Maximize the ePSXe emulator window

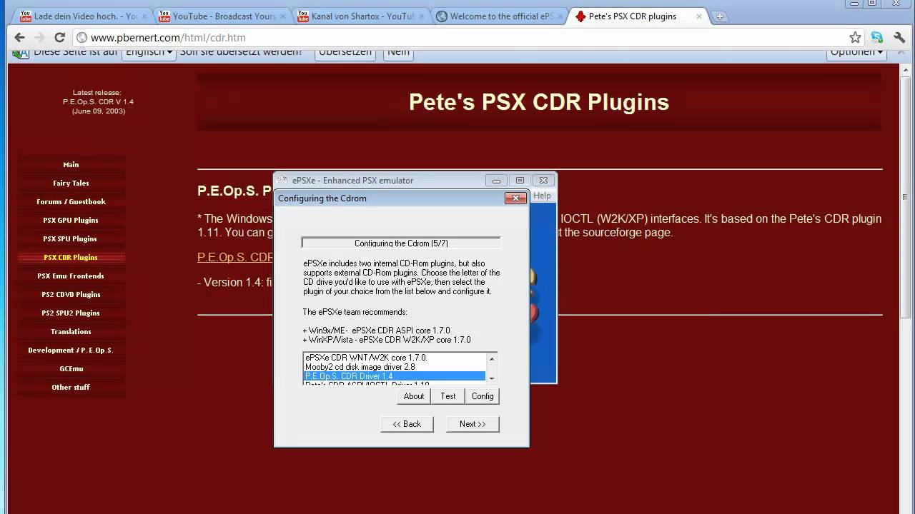[520, 181]
